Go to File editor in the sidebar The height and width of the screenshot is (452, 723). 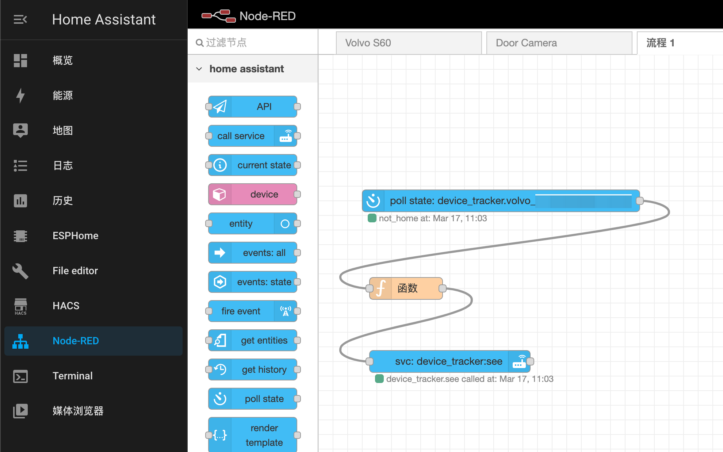(93, 271)
